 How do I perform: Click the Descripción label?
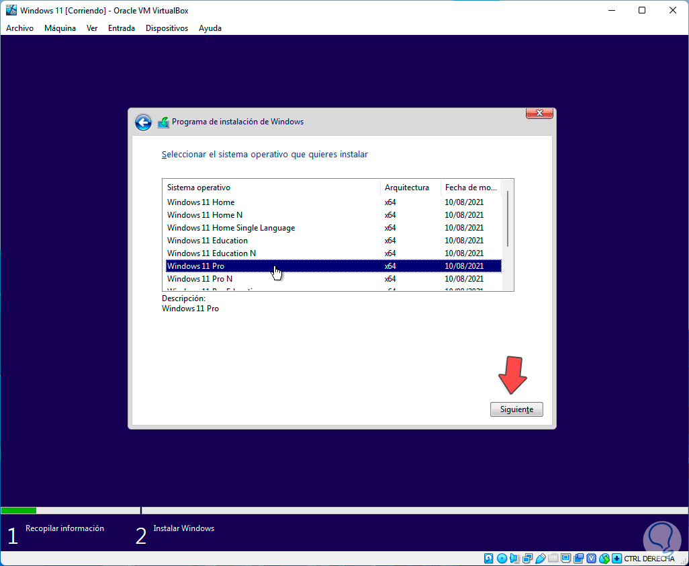(x=184, y=298)
